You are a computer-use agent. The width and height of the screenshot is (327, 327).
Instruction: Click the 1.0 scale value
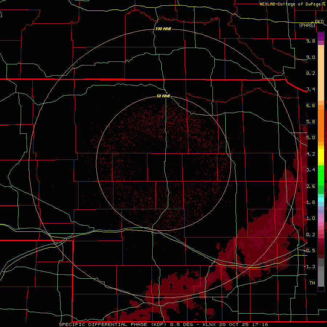point(311,218)
